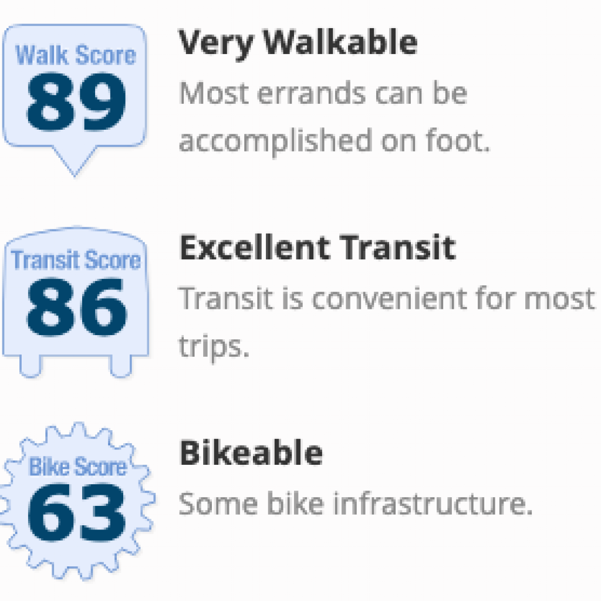Viewport: 601px width, 601px height.
Task: Click the Transit Score number 86
Action: pyautogui.click(x=76, y=307)
